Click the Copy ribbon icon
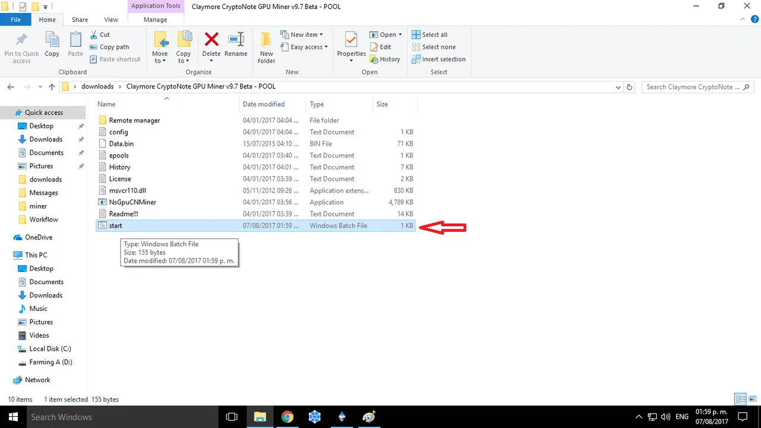 pos(52,40)
